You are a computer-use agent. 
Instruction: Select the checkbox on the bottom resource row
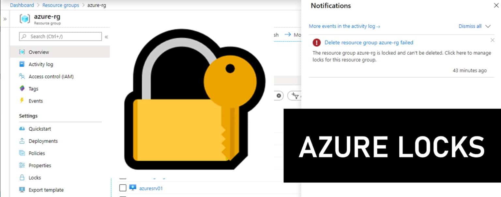(x=123, y=196)
